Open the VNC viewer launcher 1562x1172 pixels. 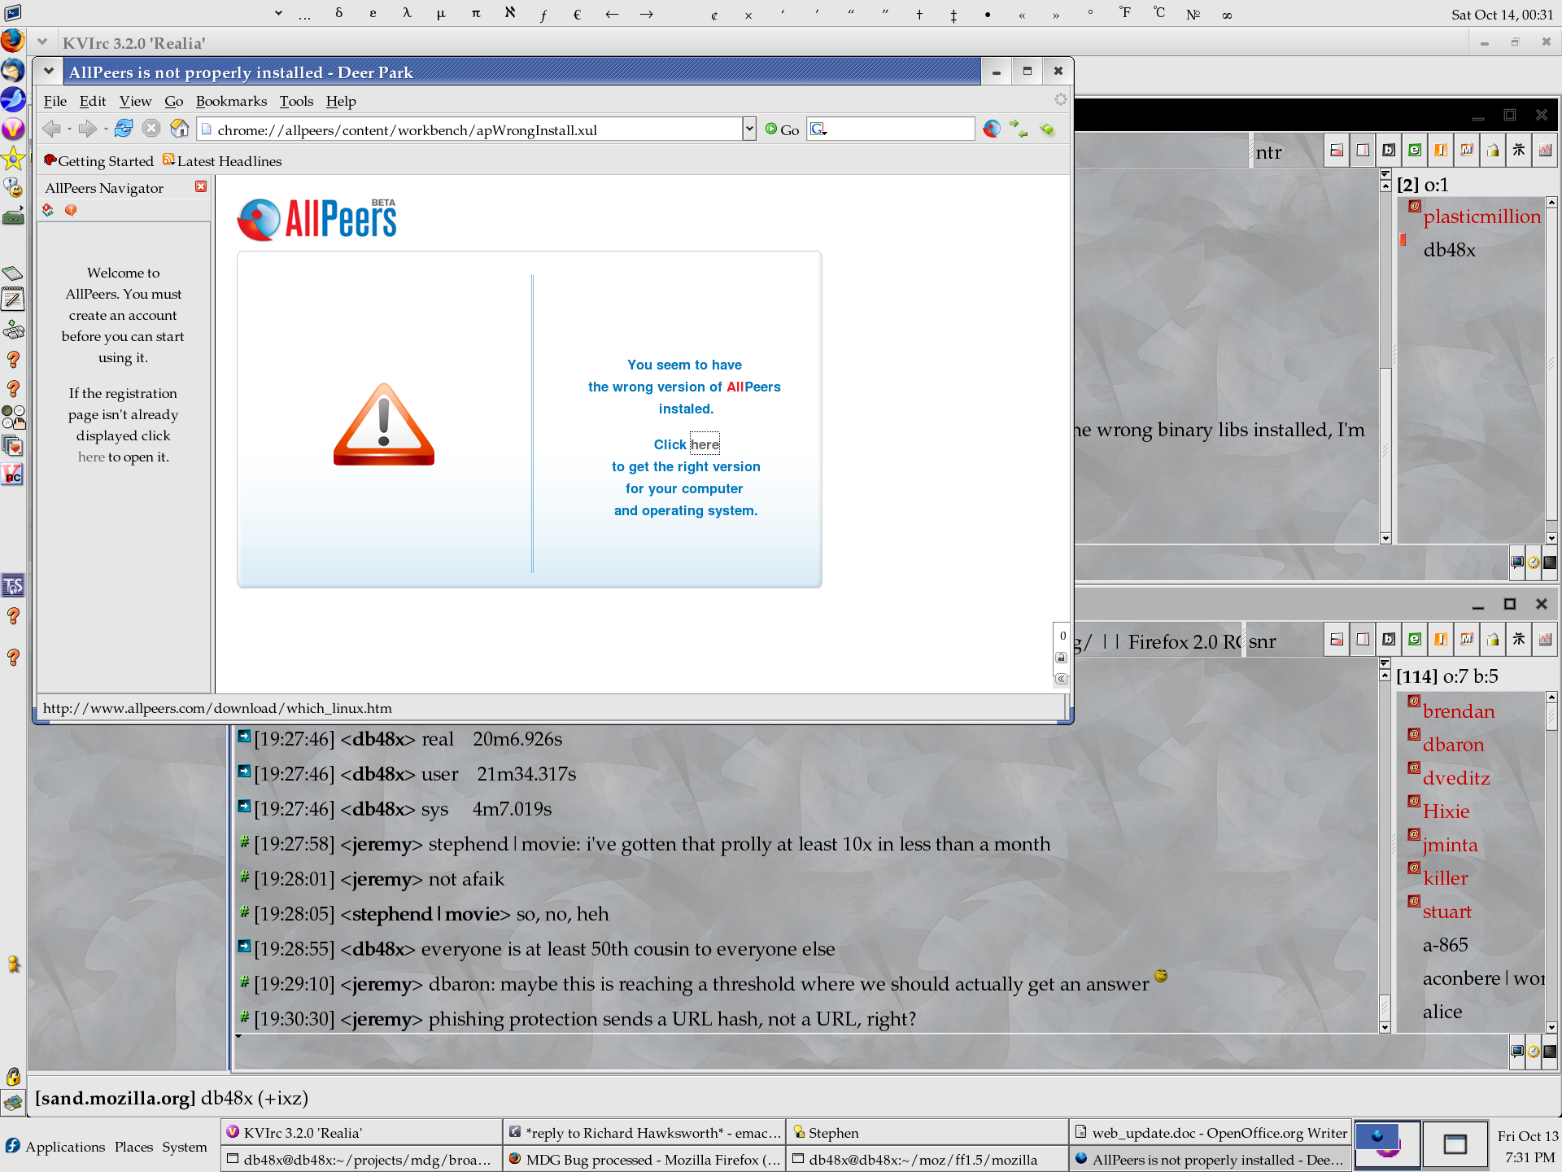pyautogui.click(x=13, y=474)
